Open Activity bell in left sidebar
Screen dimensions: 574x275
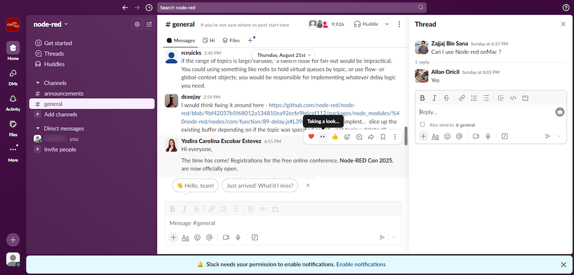[x=13, y=102]
